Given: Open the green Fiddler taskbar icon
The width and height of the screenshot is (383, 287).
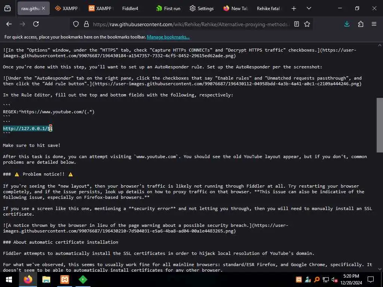Looking at the screenshot, I should point(83,280).
